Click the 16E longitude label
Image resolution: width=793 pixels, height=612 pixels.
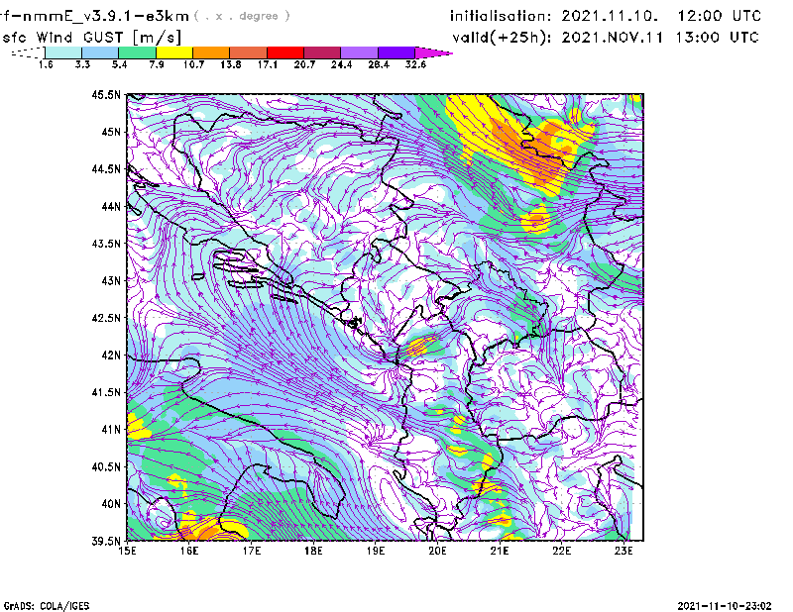coord(189,551)
